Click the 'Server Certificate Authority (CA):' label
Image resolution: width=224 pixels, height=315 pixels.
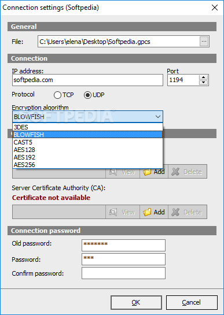click(x=58, y=188)
